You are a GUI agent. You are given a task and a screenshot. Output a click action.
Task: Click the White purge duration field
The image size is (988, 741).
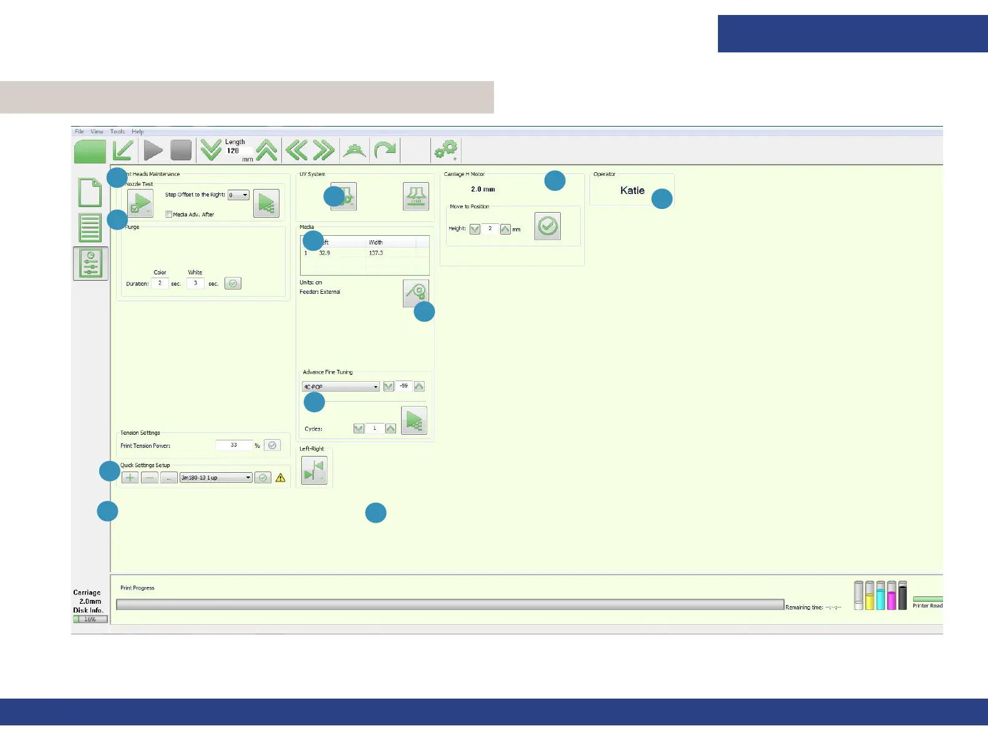(x=195, y=283)
